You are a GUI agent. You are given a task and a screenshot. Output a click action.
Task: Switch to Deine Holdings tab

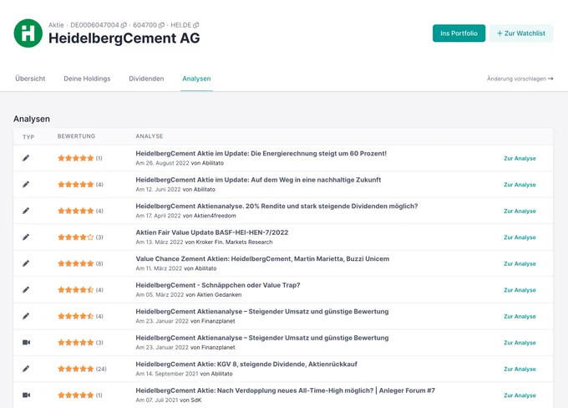click(x=87, y=79)
